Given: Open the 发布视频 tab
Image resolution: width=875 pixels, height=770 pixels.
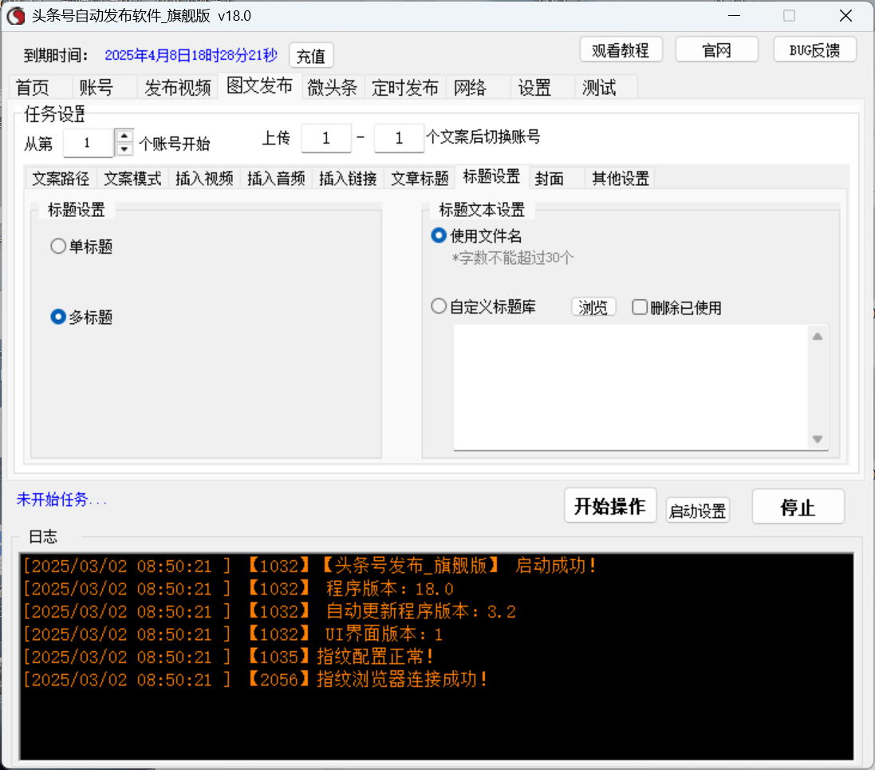Looking at the screenshot, I should click(x=178, y=88).
